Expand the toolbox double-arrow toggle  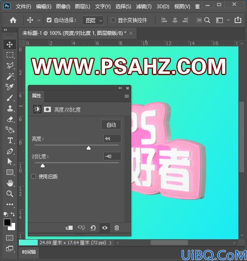[x=5, y=30]
